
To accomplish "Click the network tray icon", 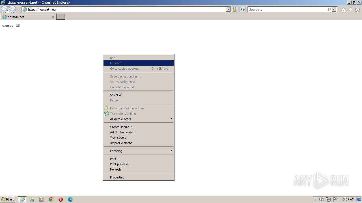I will [x=328, y=199].
